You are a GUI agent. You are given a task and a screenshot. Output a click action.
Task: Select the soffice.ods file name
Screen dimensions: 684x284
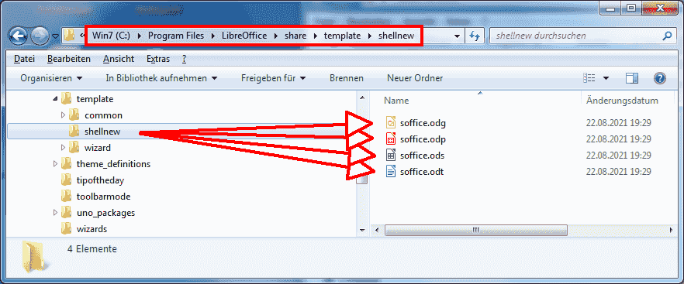point(422,156)
